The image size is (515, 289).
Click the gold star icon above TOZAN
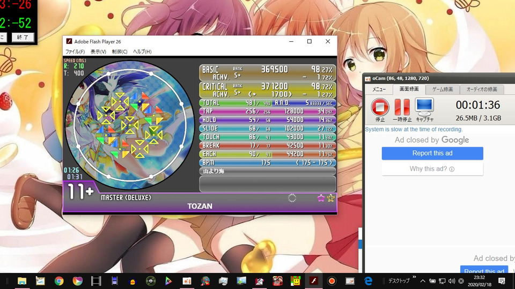[x=331, y=198]
